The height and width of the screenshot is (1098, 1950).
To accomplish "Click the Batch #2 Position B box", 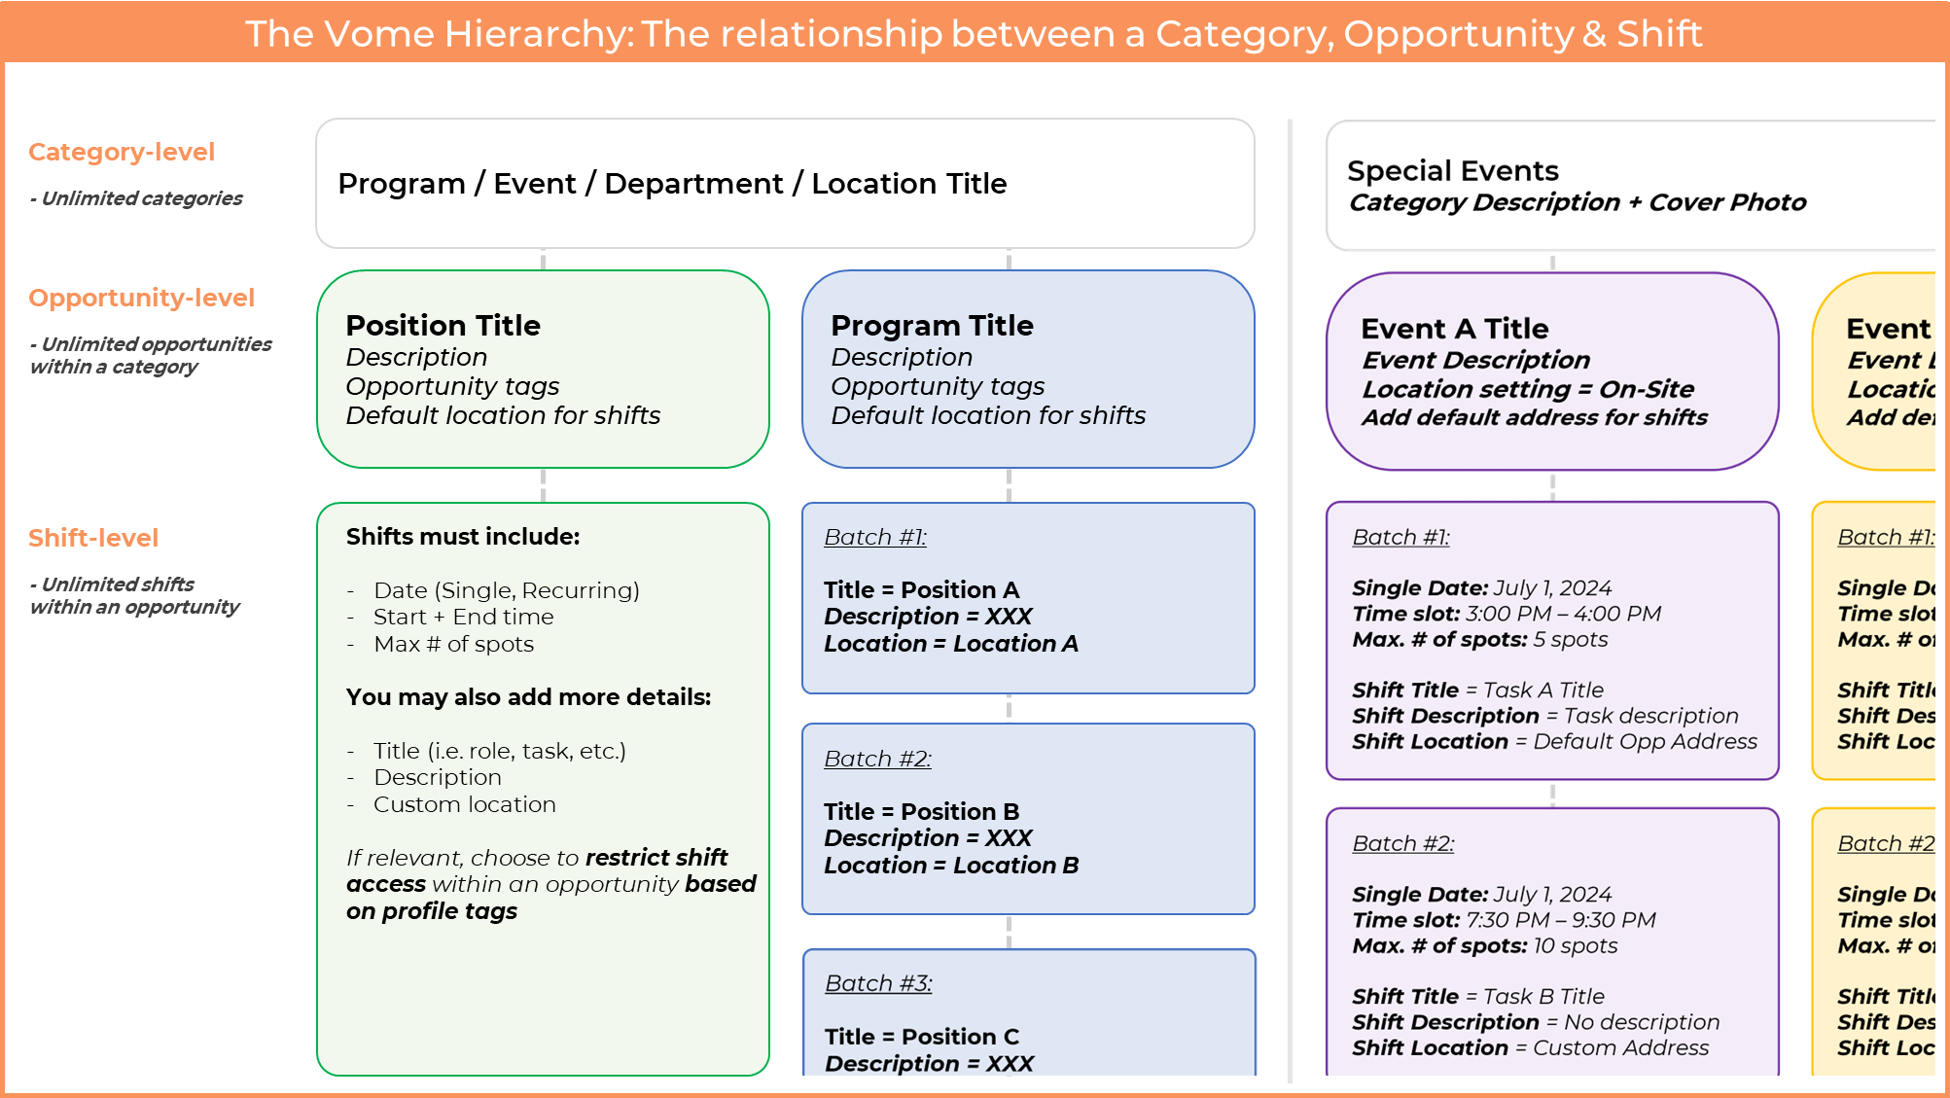I will pyautogui.click(x=1028, y=819).
